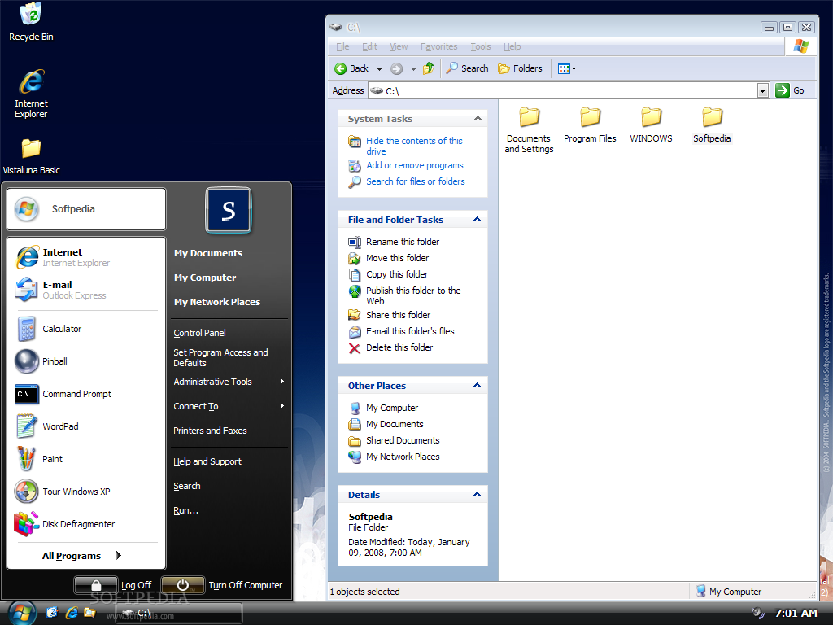
Task: Click Turn Off Computer button
Action: (x=222, y=585)
